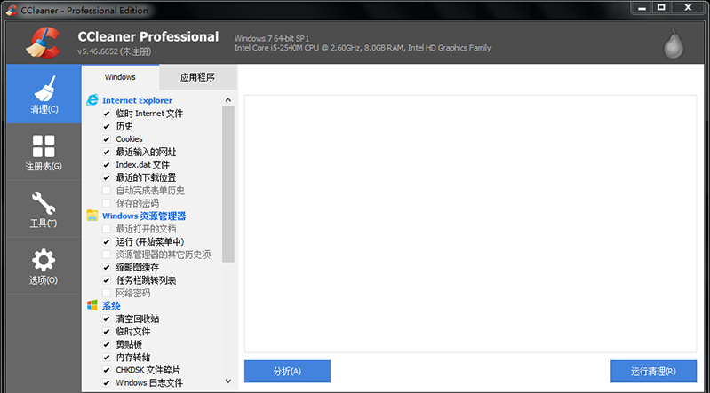Uncheck 最近的下载位置

pos(107,177)
